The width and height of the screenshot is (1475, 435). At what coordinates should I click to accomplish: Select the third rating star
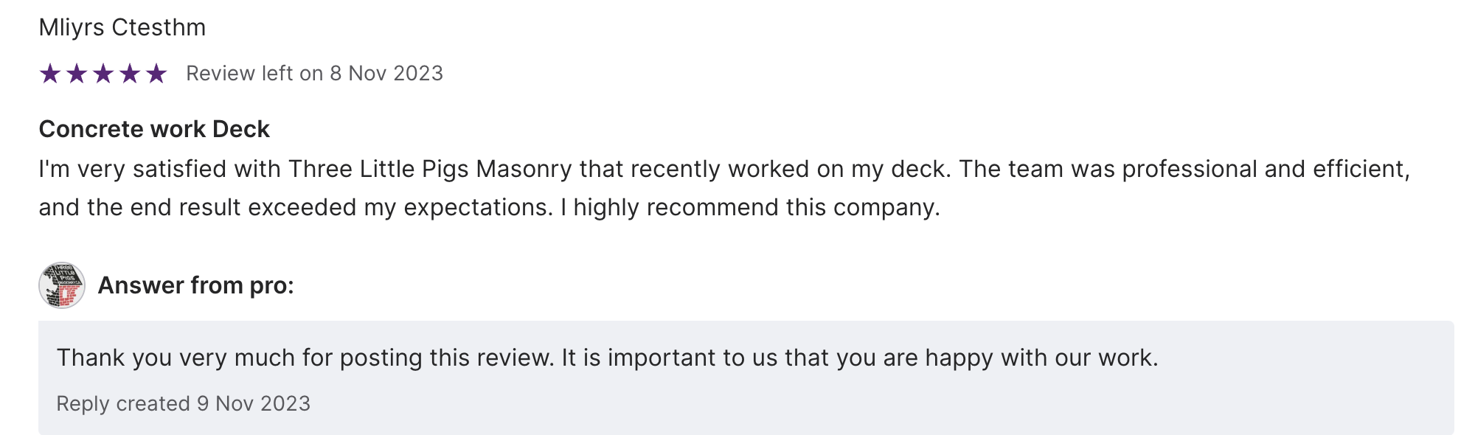103,74
